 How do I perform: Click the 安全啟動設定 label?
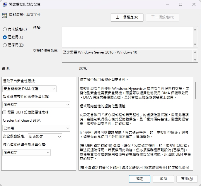pos(14,136)
